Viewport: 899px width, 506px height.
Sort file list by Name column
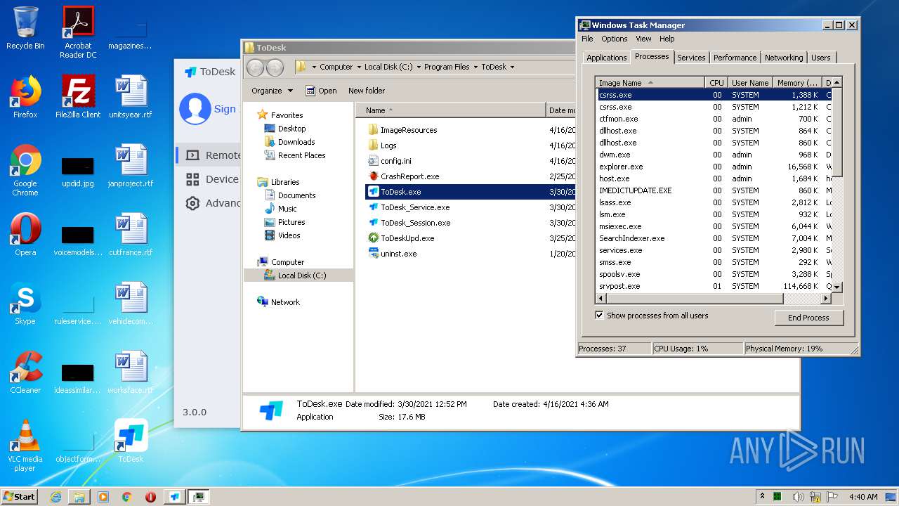coord(450,110)
